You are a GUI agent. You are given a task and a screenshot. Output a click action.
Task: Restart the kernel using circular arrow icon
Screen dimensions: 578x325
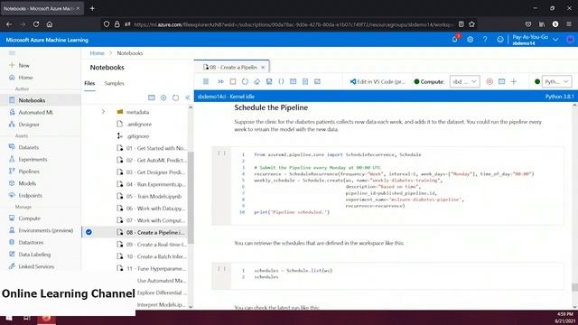(x=245, y=81)
